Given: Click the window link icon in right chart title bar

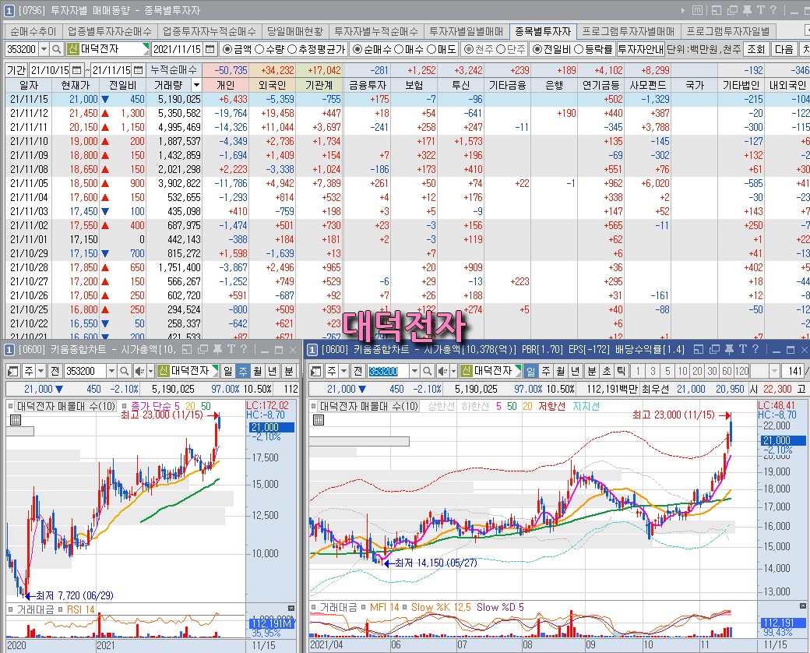Looking at the screenshot, I should (699, 350).
